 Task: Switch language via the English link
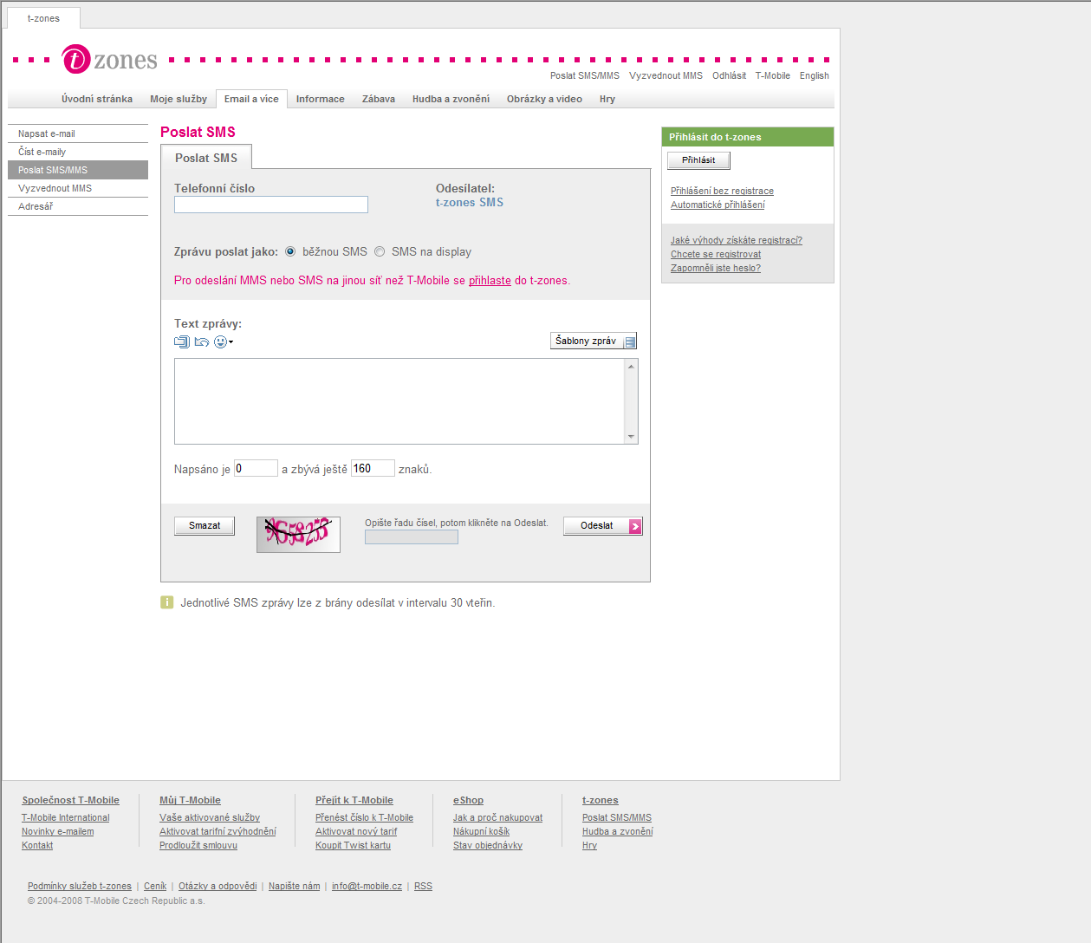click(815, 76)
